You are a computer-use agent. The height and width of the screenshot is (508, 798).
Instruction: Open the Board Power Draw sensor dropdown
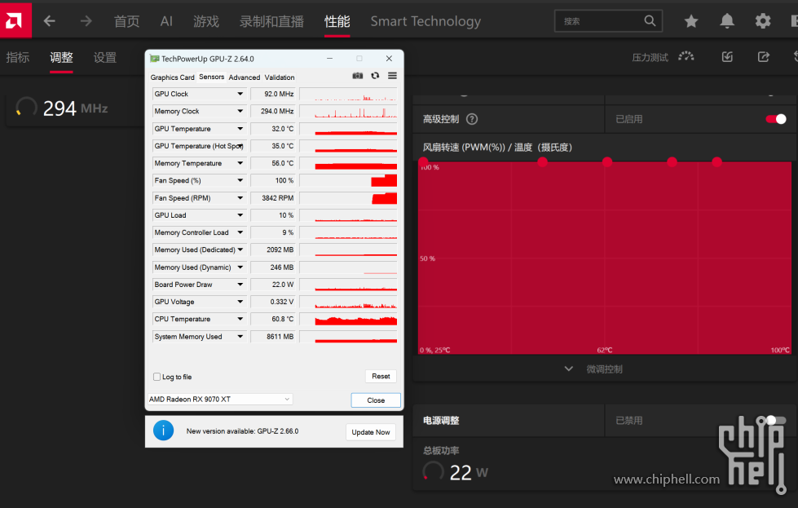coord(240,284)
